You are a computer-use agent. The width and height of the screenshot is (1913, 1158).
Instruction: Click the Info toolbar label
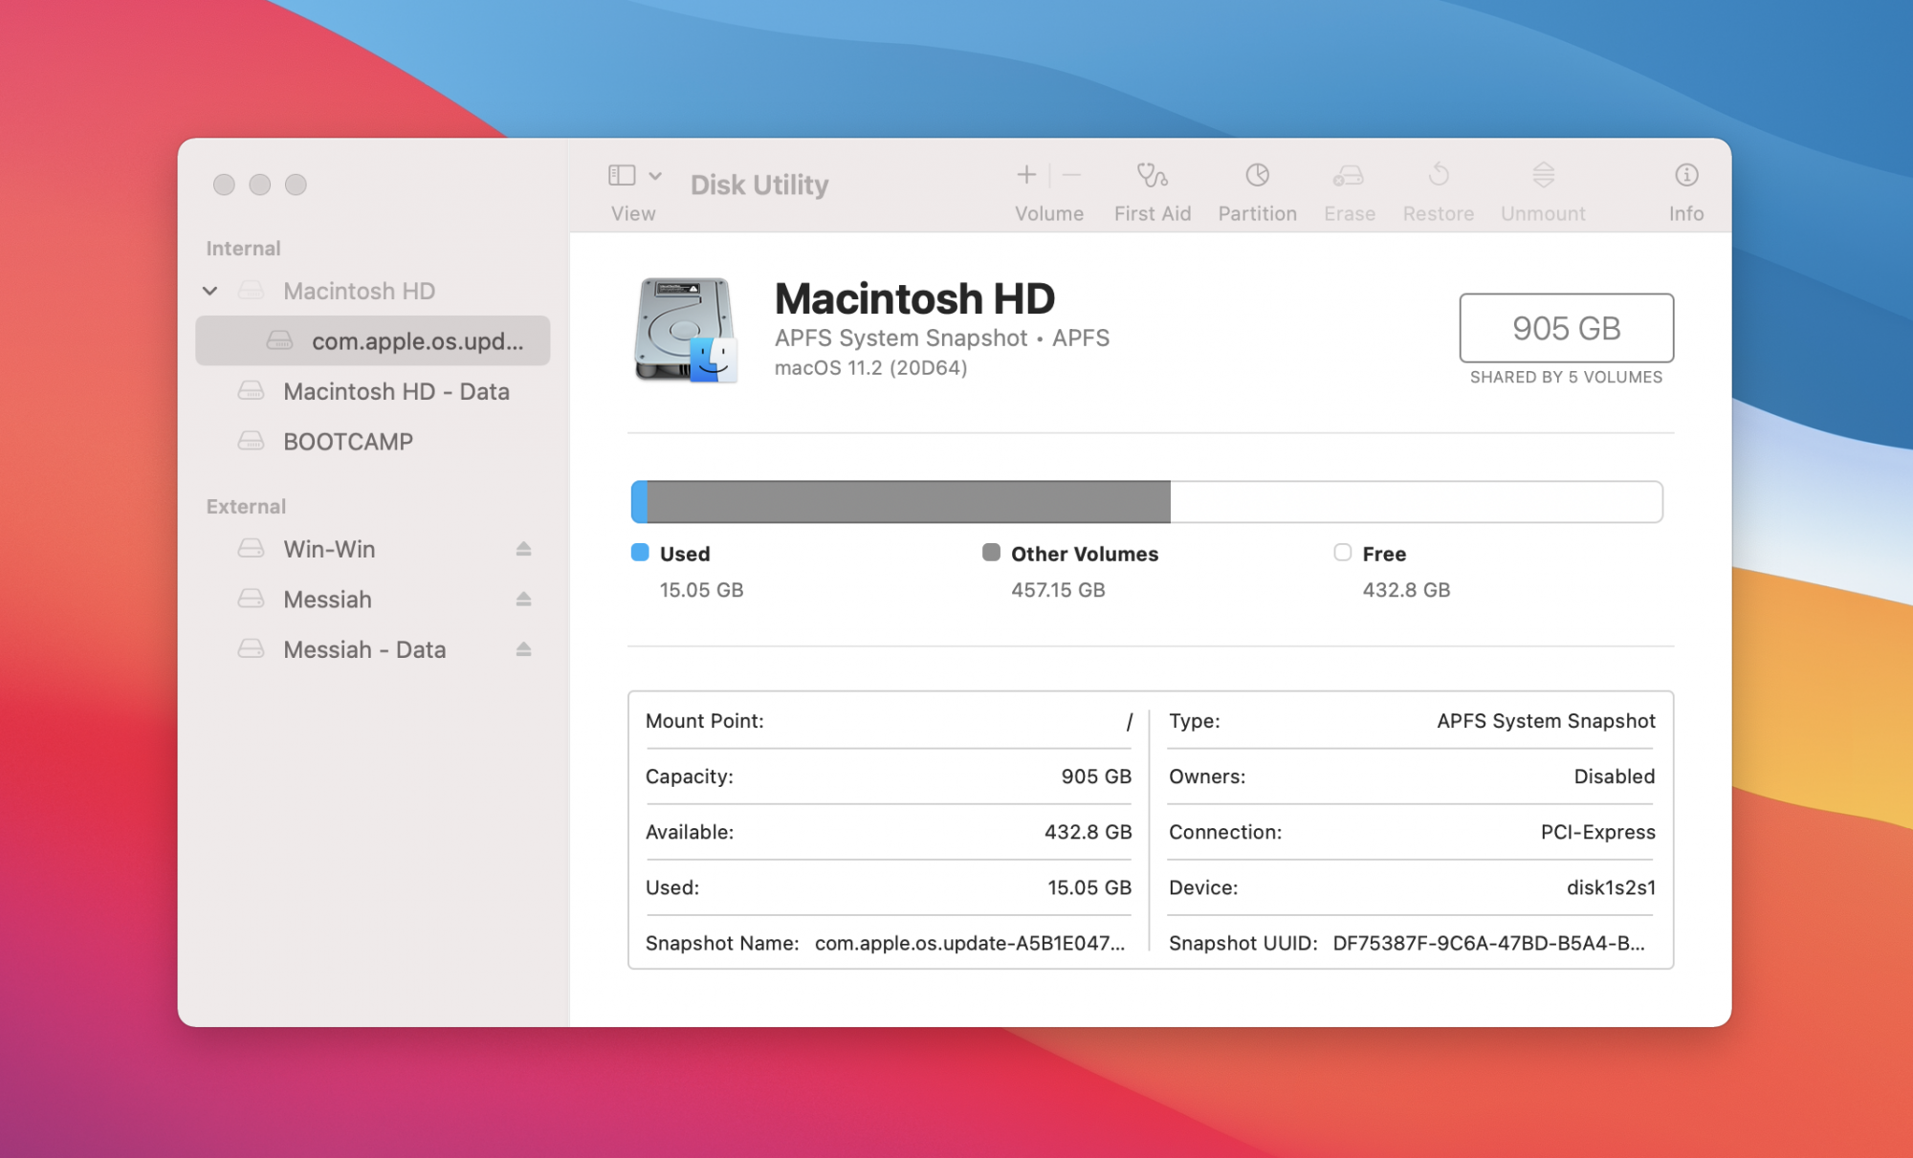pos(1686,213)
